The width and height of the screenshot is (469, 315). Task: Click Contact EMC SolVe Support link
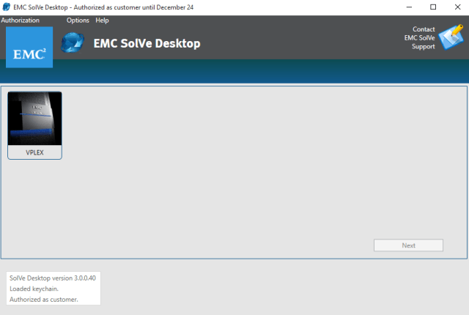click(x=420, y=38)
